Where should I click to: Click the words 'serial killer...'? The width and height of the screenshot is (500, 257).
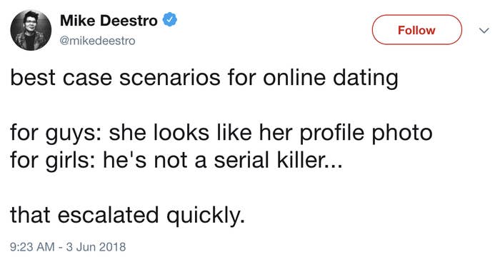coord(278,160)
